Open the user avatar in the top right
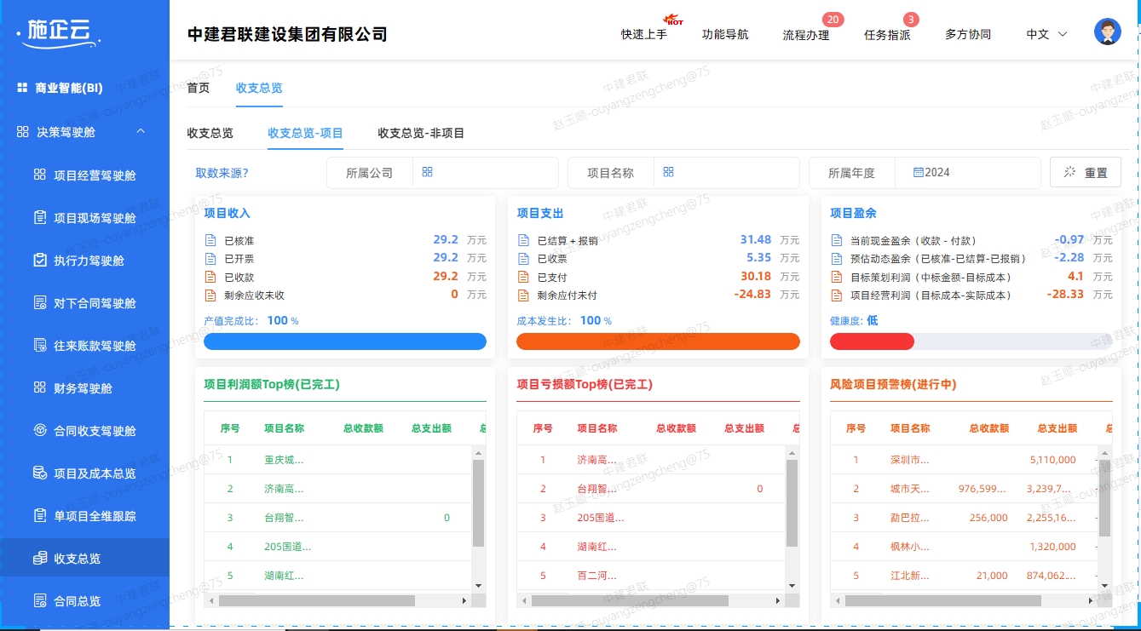This screenshot has height=631, width=1141. click(x=1107, y=31)
